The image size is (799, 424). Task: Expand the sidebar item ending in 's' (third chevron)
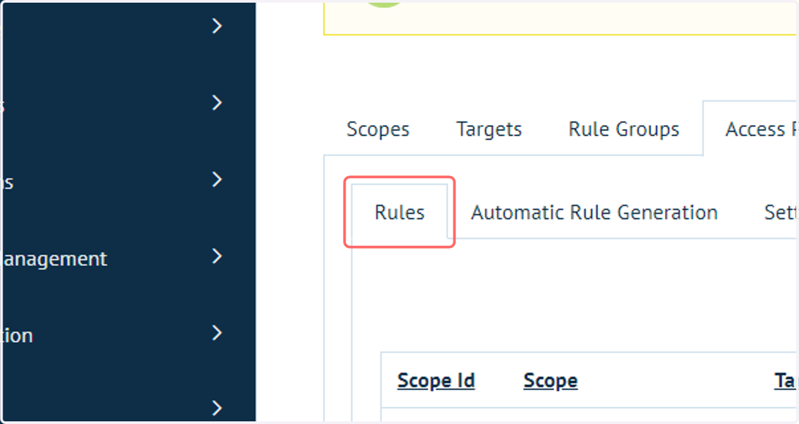(x=216, y=179)
